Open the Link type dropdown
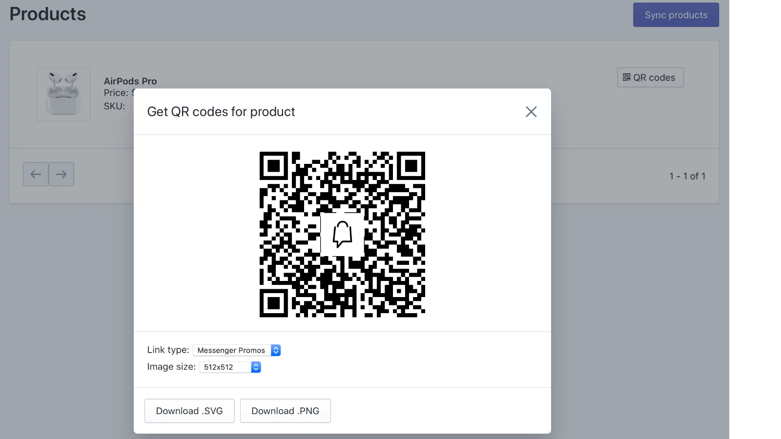Screen dimensions: 781x439 [237, 350]
